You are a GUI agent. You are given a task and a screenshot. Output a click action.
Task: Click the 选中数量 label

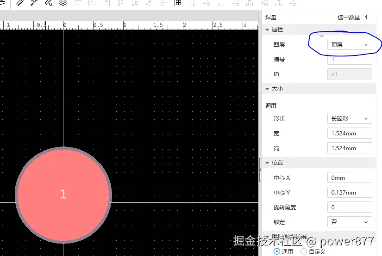point(349,17)
